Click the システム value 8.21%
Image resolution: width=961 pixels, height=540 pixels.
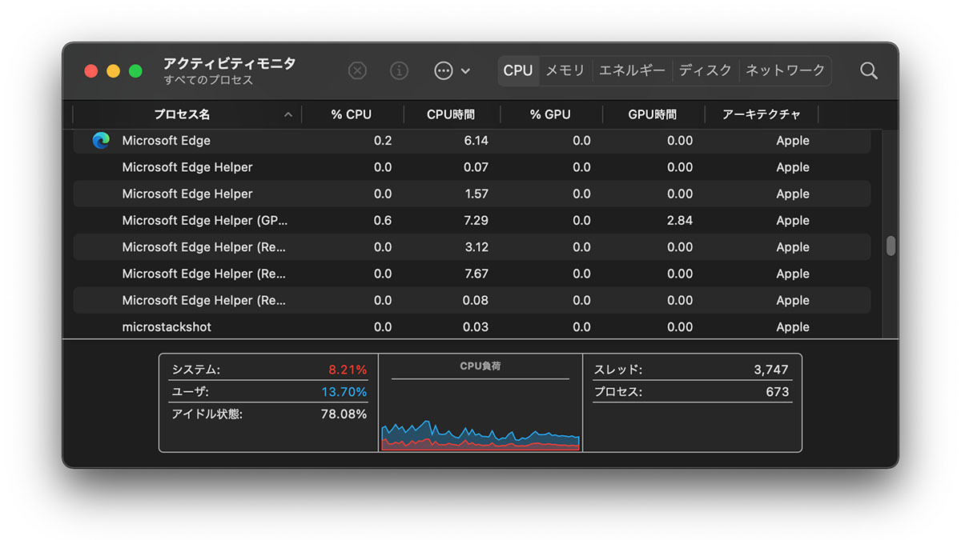click(348, 370)
